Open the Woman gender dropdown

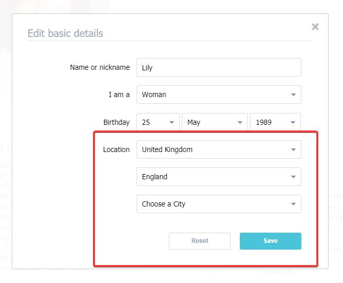click(x=219, y=95)
